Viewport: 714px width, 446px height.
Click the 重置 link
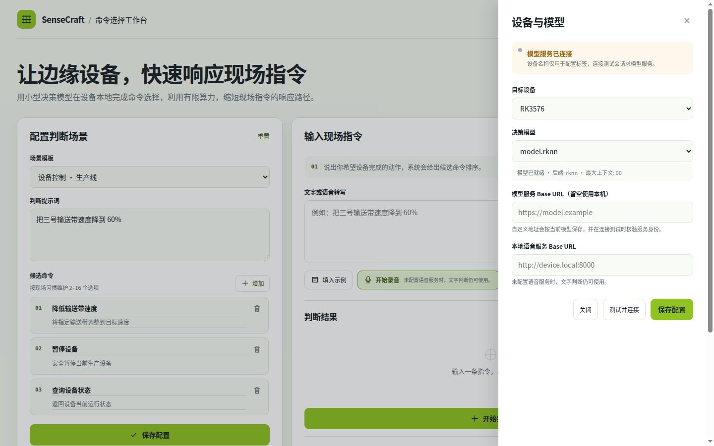pyautogui.click(x=264, y=137)
